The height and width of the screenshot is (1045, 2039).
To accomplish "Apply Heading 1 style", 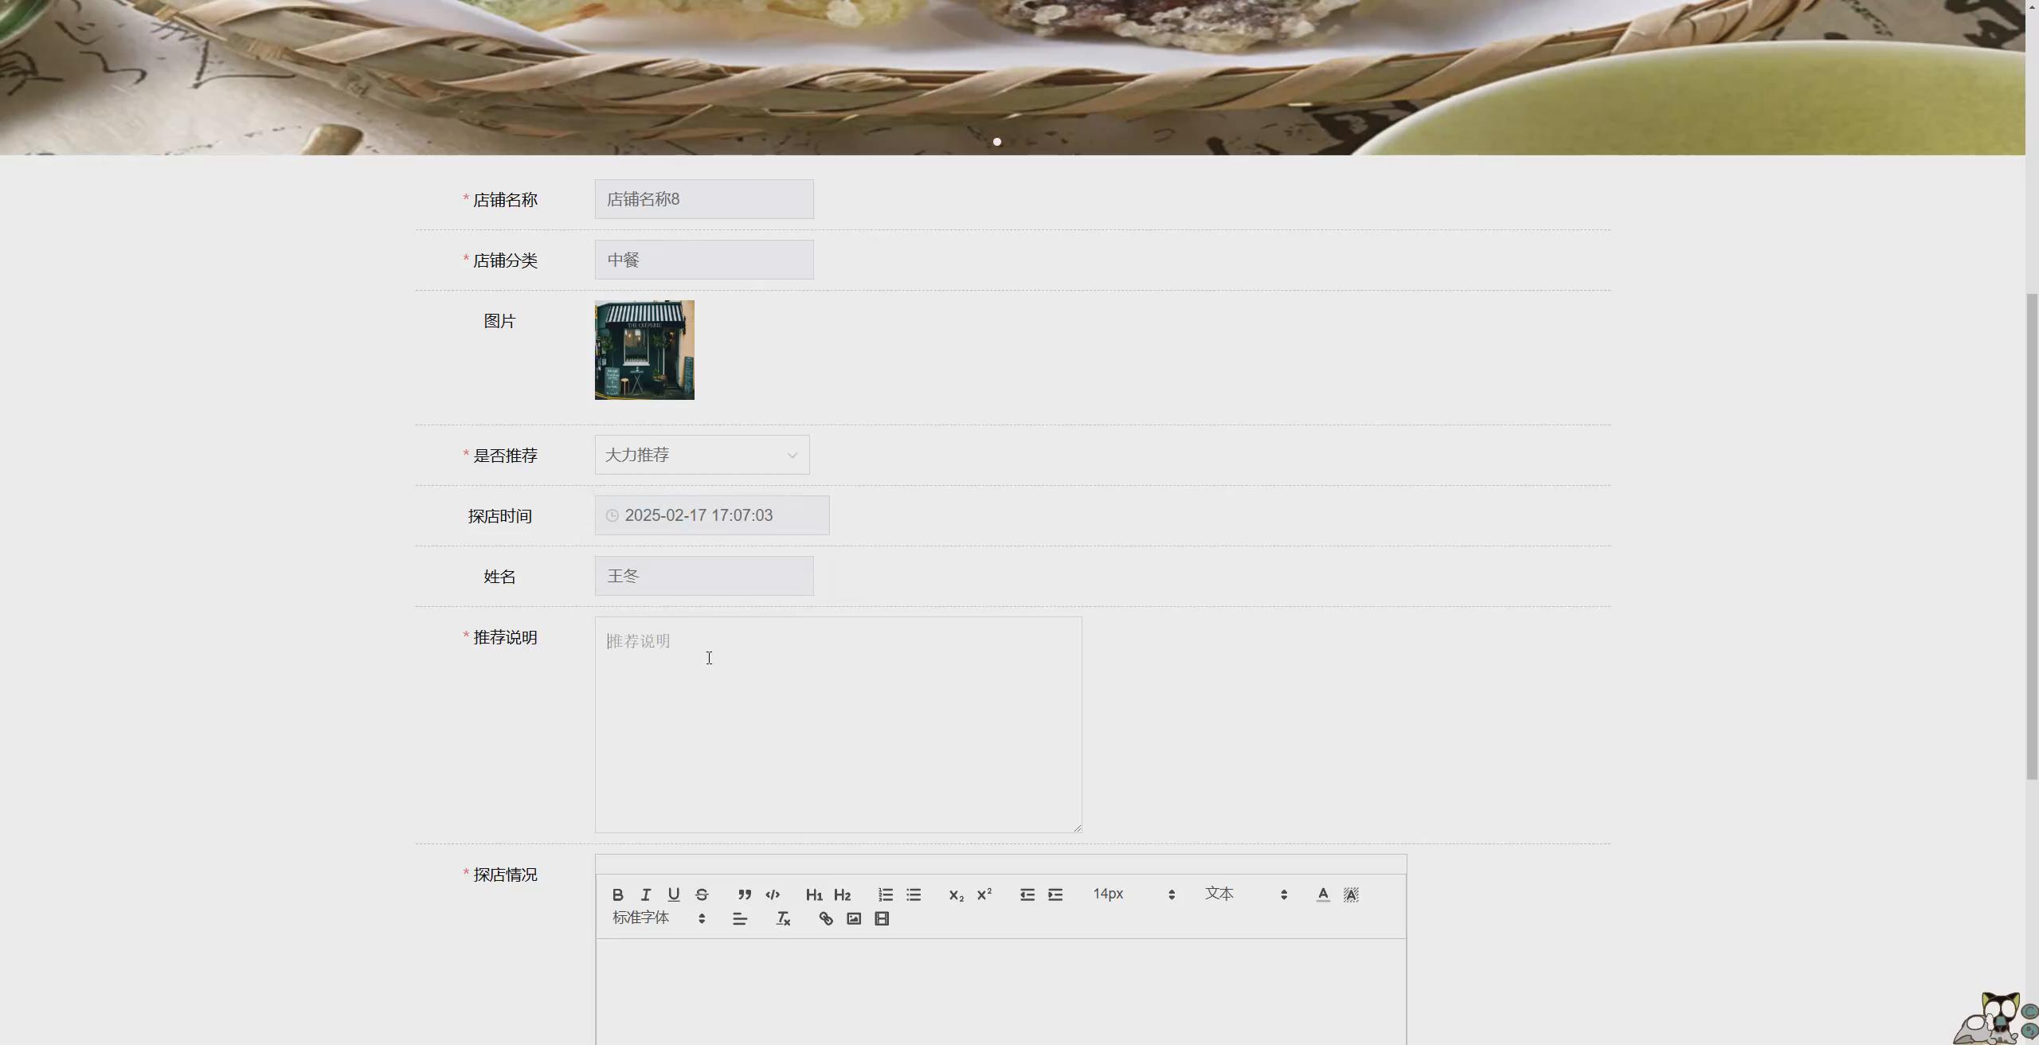I will pyautogui.click(x=814, y=894).
